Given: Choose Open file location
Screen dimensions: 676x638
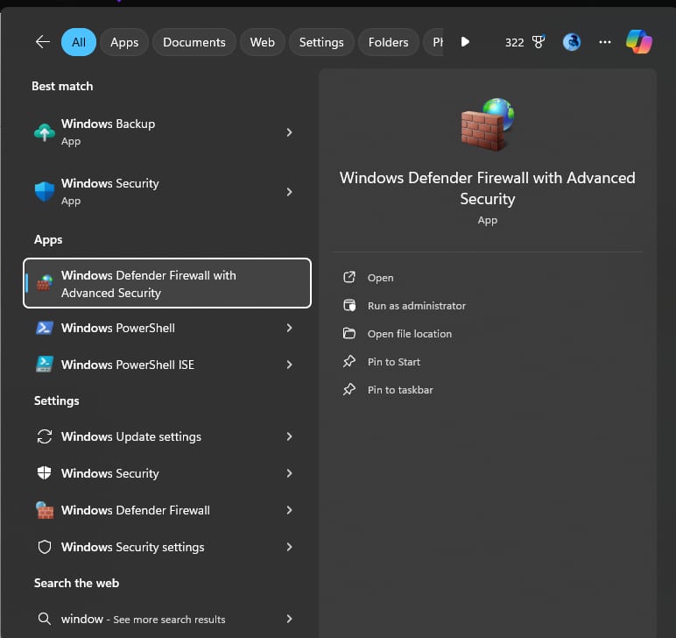Looking at the screenshot, I should [x=410, y=333].
